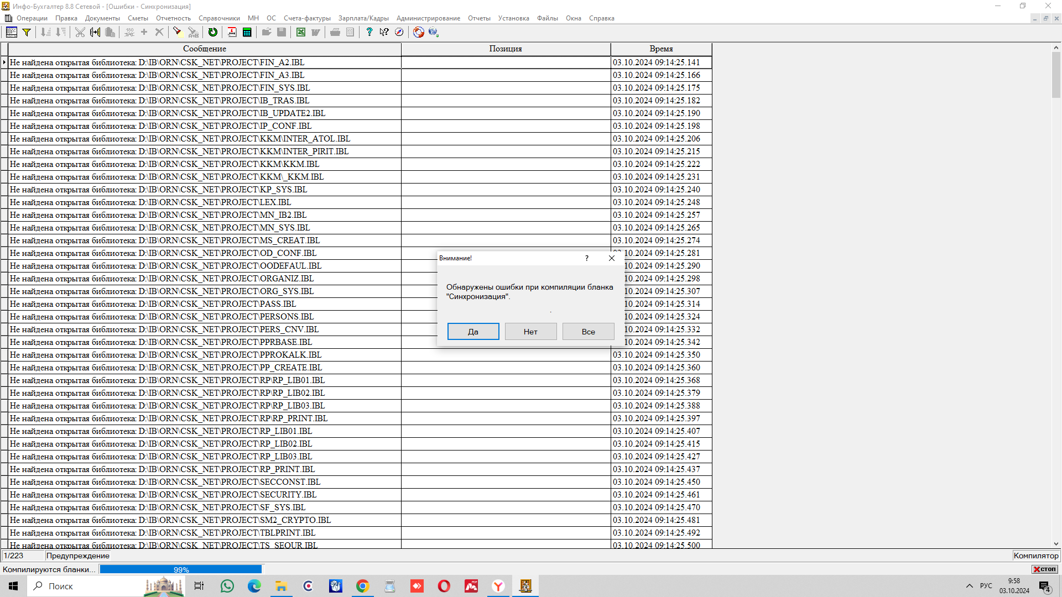Open the Зарплата/Кадры menu

[363, 18]
